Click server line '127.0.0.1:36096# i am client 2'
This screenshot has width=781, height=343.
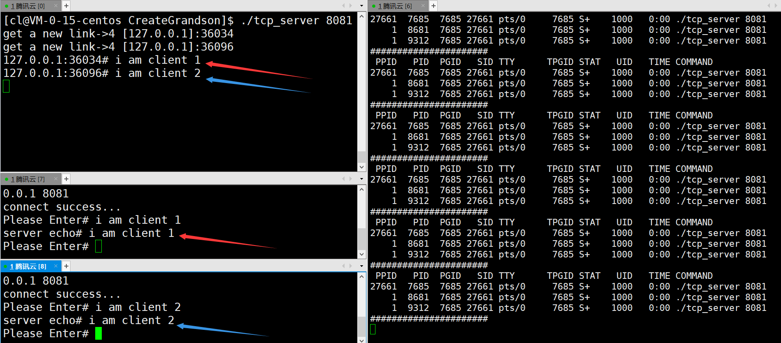[x=102, y=73]
